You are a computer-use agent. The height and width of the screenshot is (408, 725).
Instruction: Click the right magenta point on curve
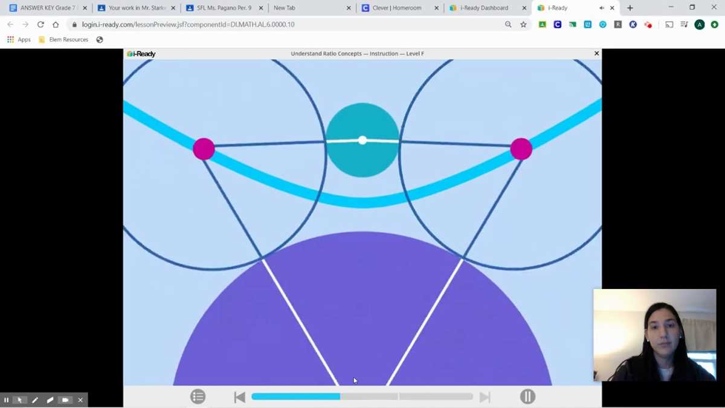(521, 149)
